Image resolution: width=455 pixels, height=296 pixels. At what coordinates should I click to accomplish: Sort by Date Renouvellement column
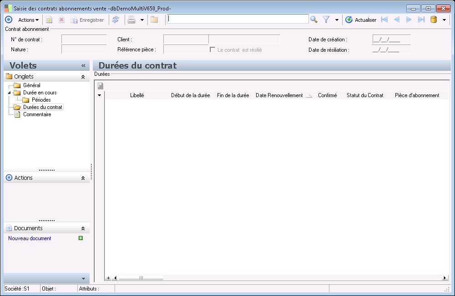279,95
